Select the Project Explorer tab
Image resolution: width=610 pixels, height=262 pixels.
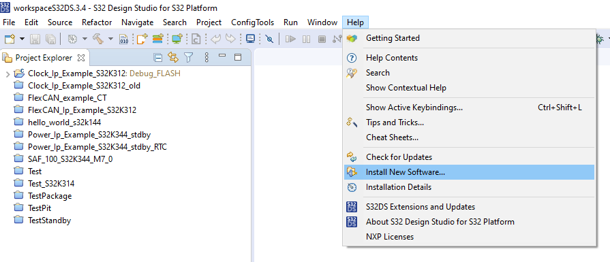coord(43,58)
